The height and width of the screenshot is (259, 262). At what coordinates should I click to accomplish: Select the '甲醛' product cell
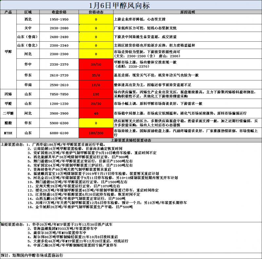tap(8, 103)
